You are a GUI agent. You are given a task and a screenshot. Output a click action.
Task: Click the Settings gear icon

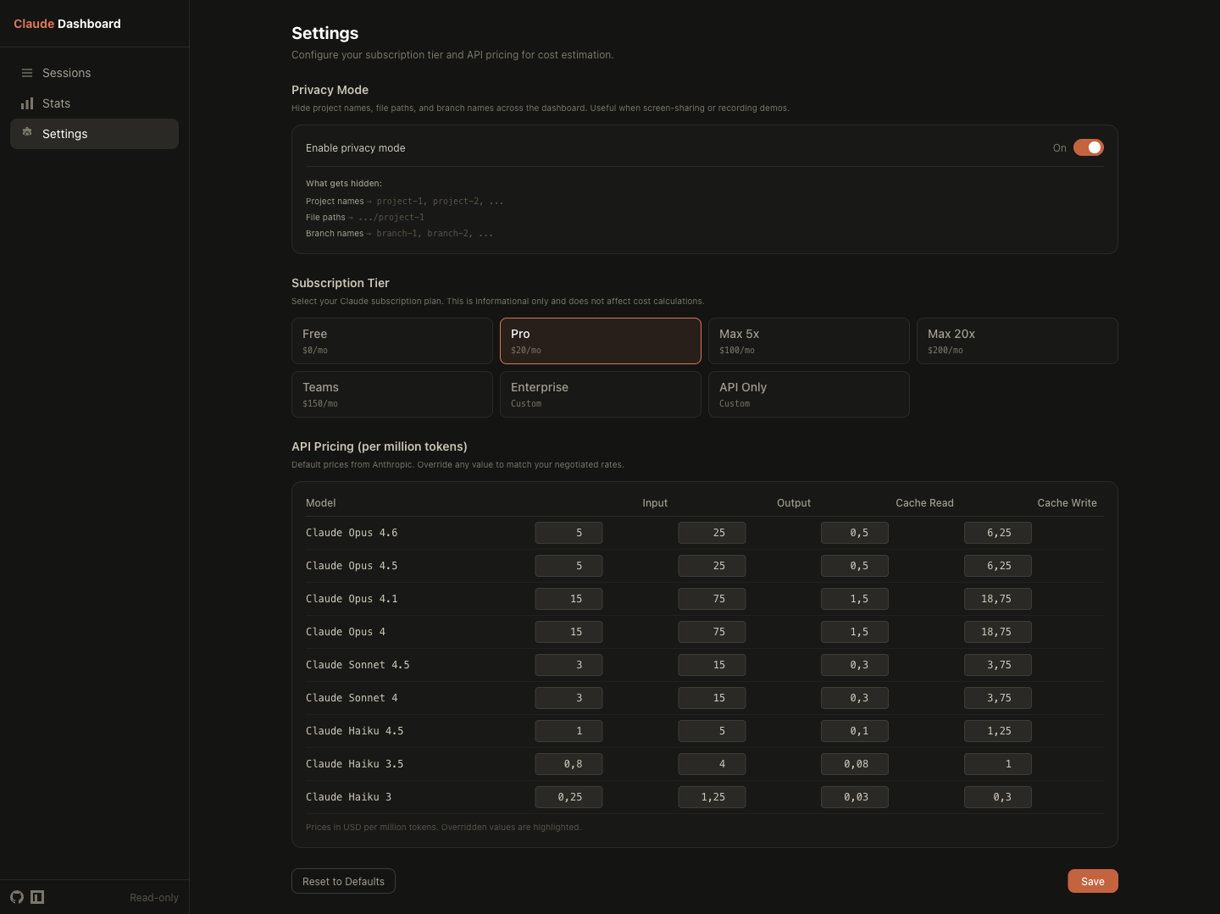[27, 133]
